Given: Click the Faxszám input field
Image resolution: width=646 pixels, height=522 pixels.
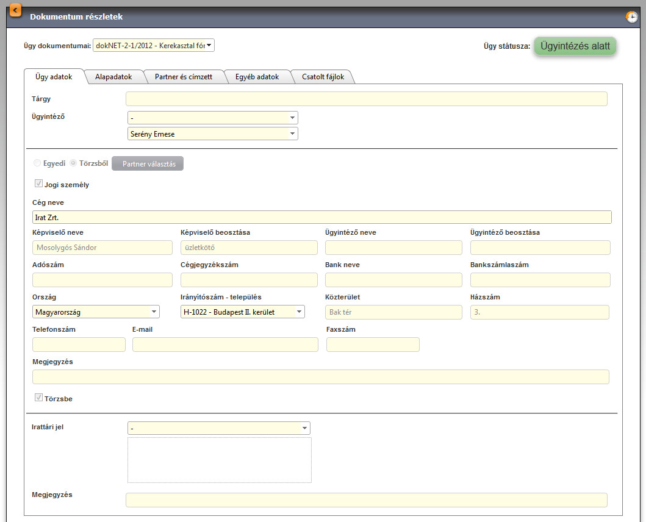Looking at the screenshot, I should point(373,345).
